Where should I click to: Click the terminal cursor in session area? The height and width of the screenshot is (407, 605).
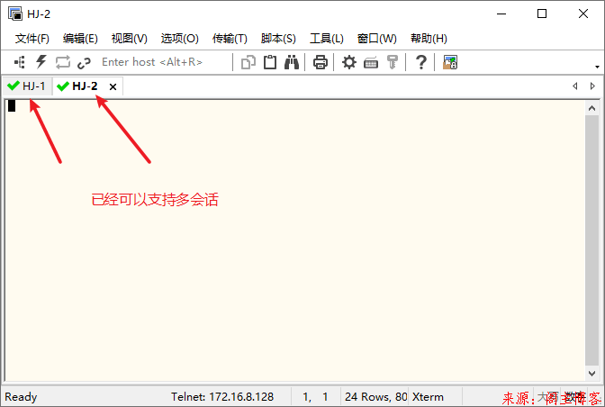pos(12,105)
